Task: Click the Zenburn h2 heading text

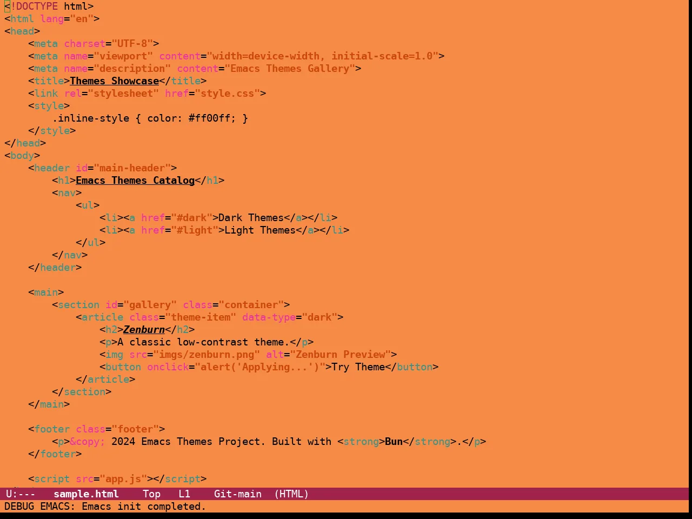Action: click(x=144, y=330)
